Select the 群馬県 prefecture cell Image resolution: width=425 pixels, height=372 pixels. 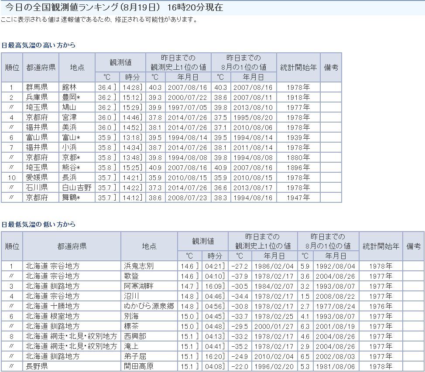[37, 87]
